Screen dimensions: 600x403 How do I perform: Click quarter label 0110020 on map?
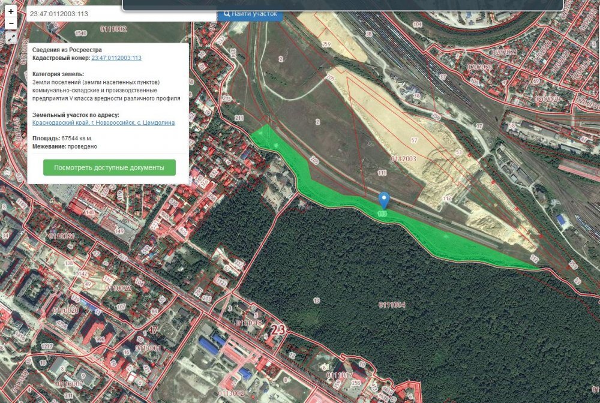click(65, 311)
